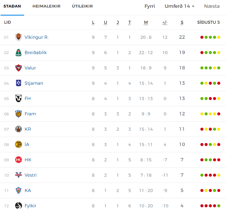Click the Fylkir black logo
The width and height of the screenshot is (226, 213).
18,206
